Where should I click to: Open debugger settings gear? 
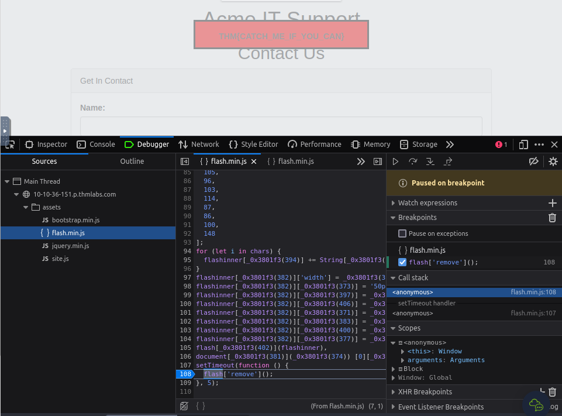coord(553,161)
